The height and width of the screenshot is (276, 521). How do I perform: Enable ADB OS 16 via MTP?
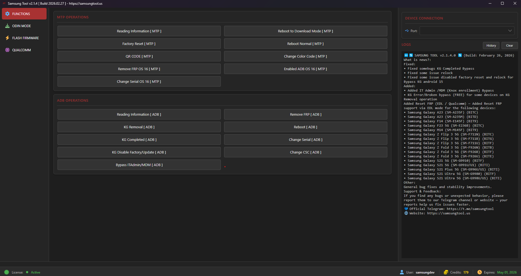305,69
